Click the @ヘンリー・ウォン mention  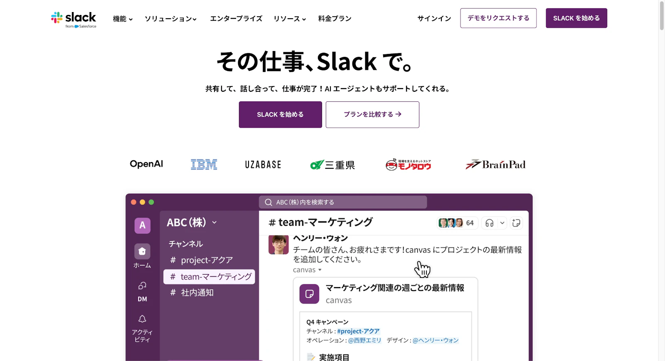pos(436,340)
